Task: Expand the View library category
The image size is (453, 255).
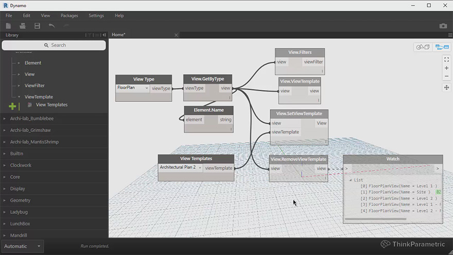Action: click(19, 74)
